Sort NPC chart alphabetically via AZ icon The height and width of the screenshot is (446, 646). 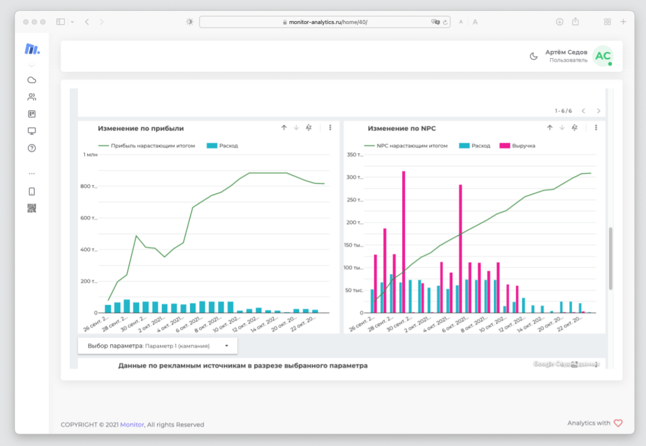(x=575, y=128)
